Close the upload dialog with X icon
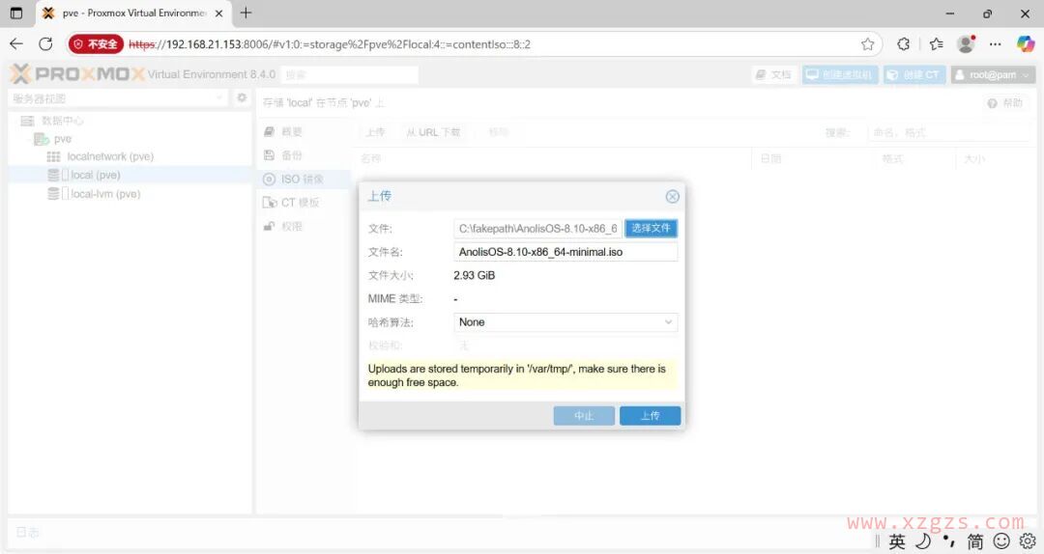The width and height of the screenshot is (1044, 554). (673, 196)
